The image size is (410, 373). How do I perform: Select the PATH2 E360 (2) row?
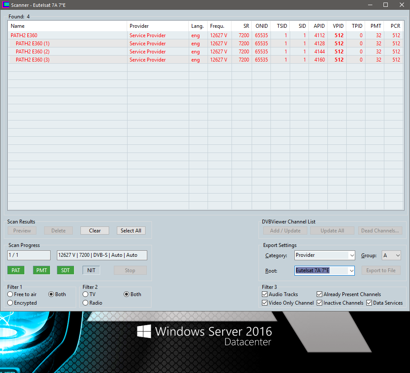tap(205, 51)
